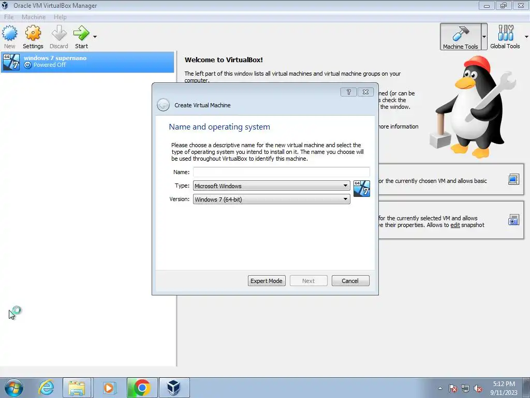Click the Powered Off status text
Screen dimensions: 530x398
[50, 65]
